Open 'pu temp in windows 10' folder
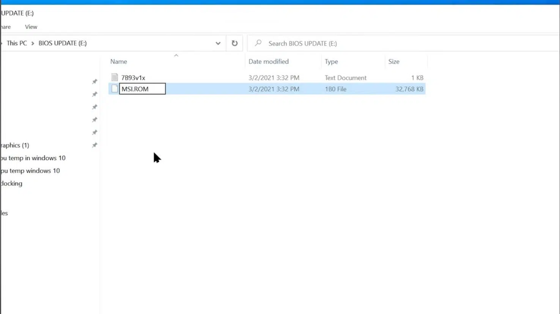 click(x=33, y=158)
